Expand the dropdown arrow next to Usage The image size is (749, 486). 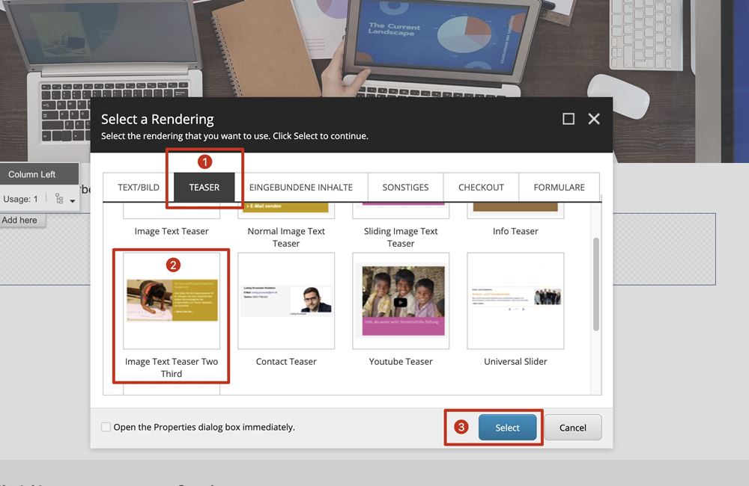pyautogui.click(x=73, y=201)
